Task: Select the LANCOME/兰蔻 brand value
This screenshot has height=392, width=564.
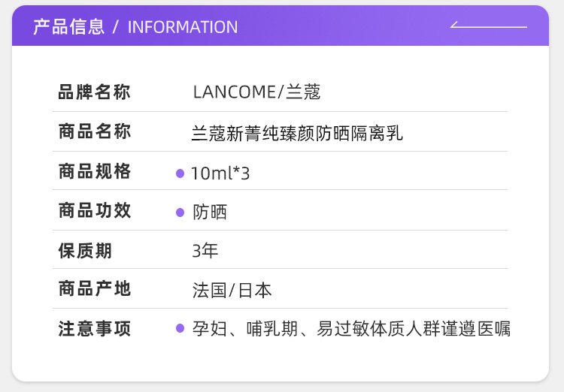Action: [x=256, y=92]
